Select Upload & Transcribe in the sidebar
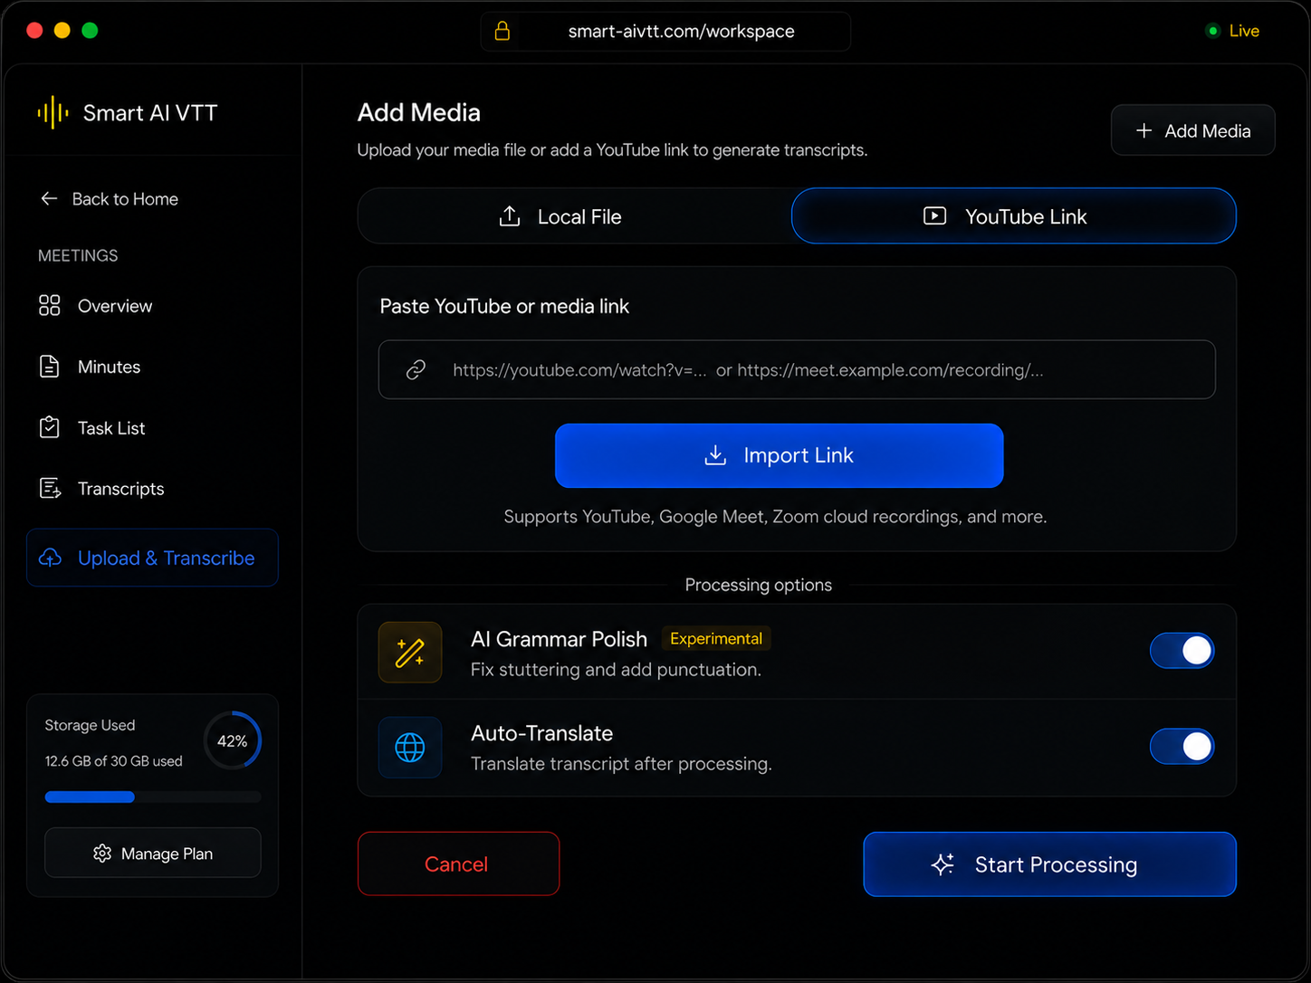This screenshot has height=983, width=1311. tap(152, 558)
